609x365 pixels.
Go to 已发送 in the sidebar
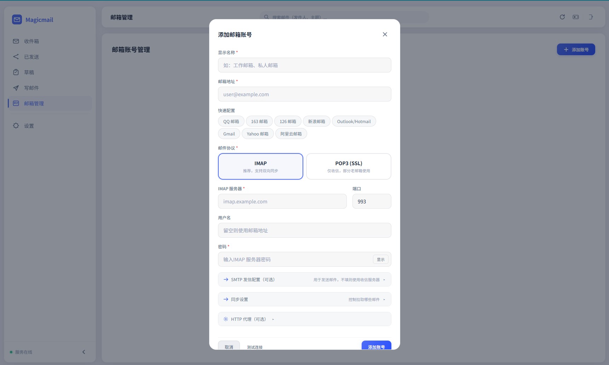[x=50, y=57]
